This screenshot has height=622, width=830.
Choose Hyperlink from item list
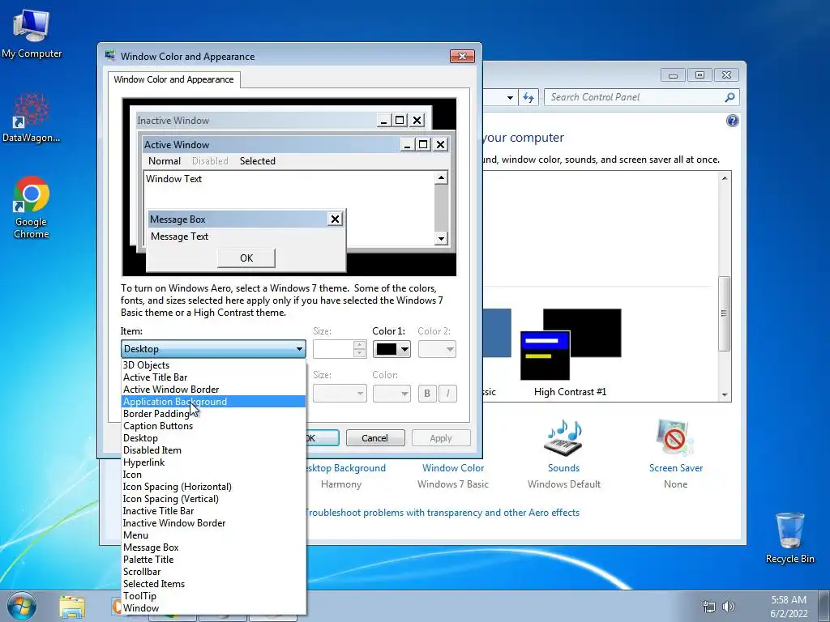pos(213,462)
